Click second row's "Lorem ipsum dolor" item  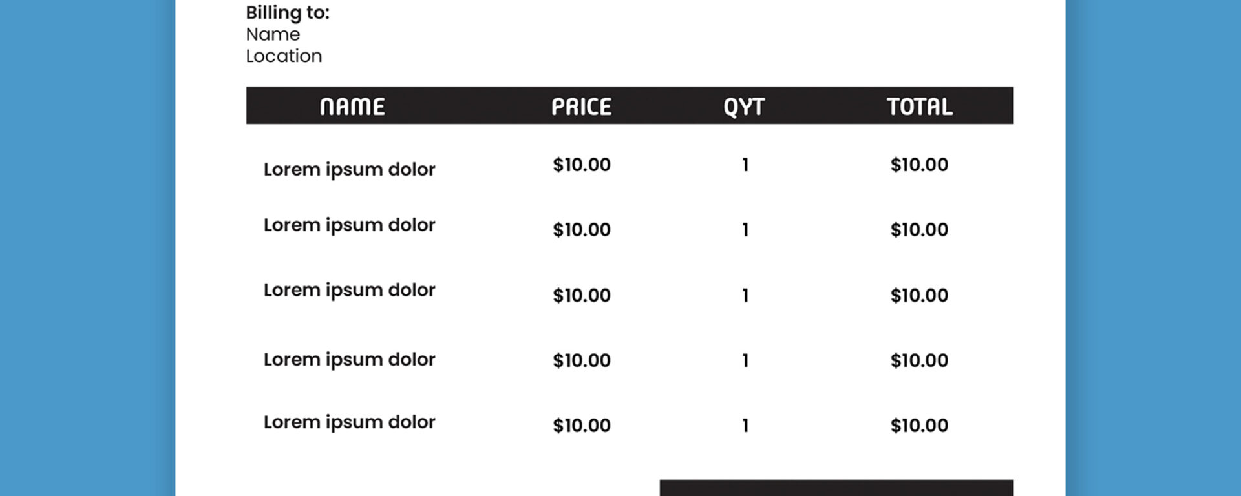pos(349,225)
